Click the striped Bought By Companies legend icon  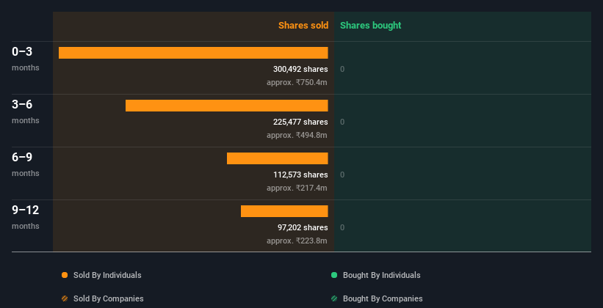point(334,298)
